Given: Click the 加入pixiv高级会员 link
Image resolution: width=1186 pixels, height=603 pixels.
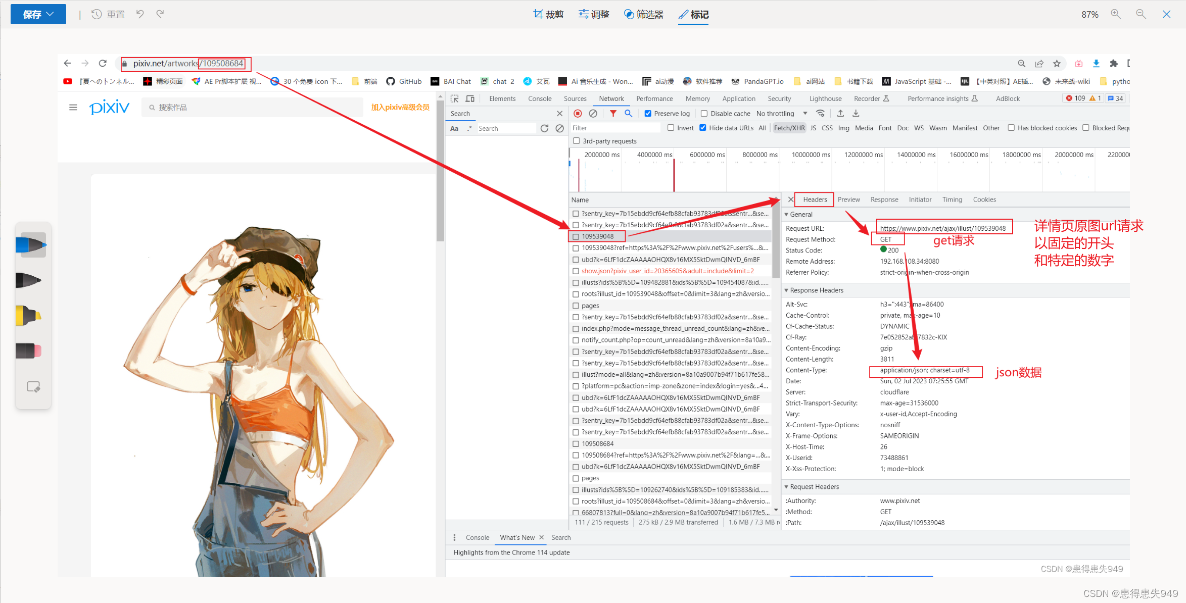Looking at the screenshot, I should coord(400,107).
